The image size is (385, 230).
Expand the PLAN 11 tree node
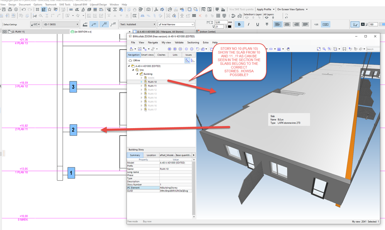(141, 86)
